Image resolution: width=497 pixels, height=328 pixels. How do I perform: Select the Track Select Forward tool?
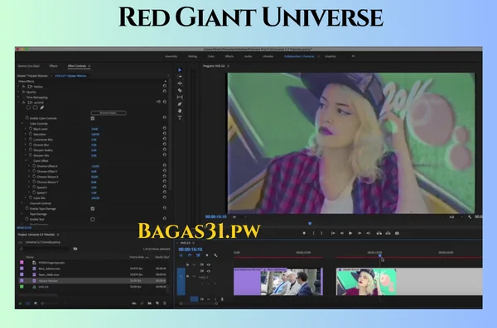click(180, 77)
